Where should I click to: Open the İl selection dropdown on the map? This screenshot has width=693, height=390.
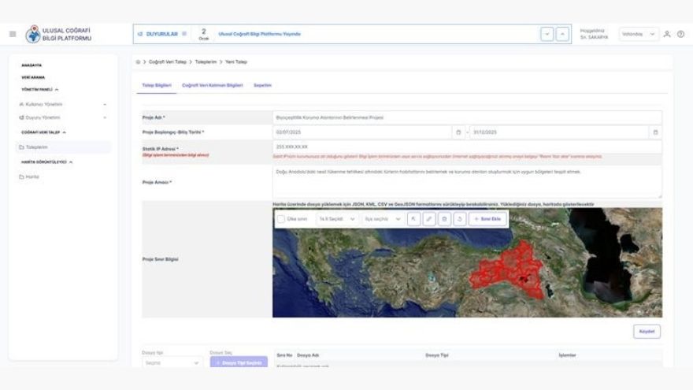click(x=336, y=219)
